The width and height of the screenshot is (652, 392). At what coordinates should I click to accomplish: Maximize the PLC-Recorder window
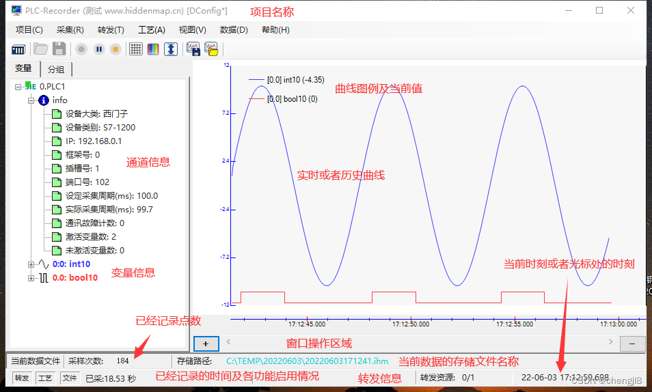click(599, 10)
